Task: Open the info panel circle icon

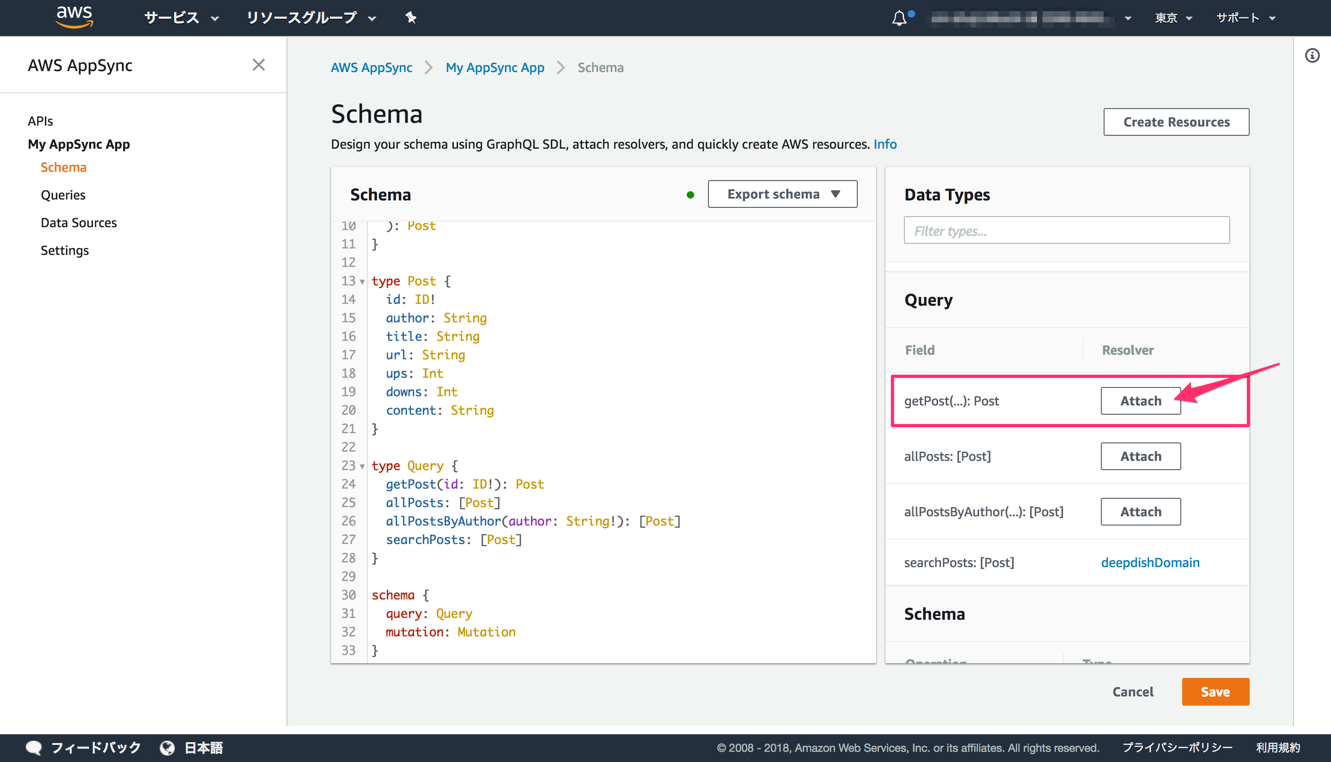Action: click(1312, 55)
